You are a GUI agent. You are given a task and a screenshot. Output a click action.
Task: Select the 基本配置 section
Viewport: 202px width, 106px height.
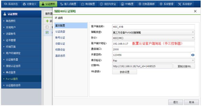pos(71,26)
